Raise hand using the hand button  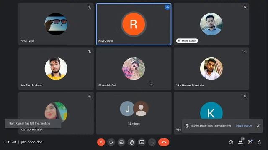[x=131, y=142]
